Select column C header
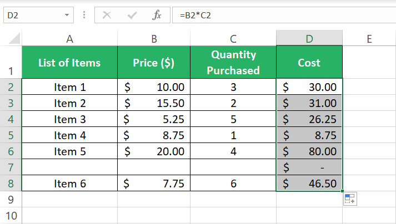Screen dimensions: 396x224 pos(233,39)
